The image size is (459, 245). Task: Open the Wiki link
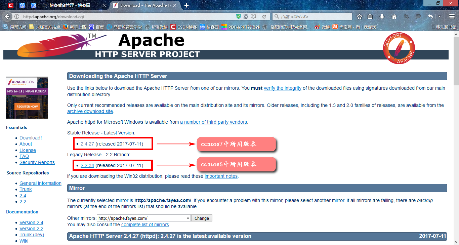click(24, 241)
